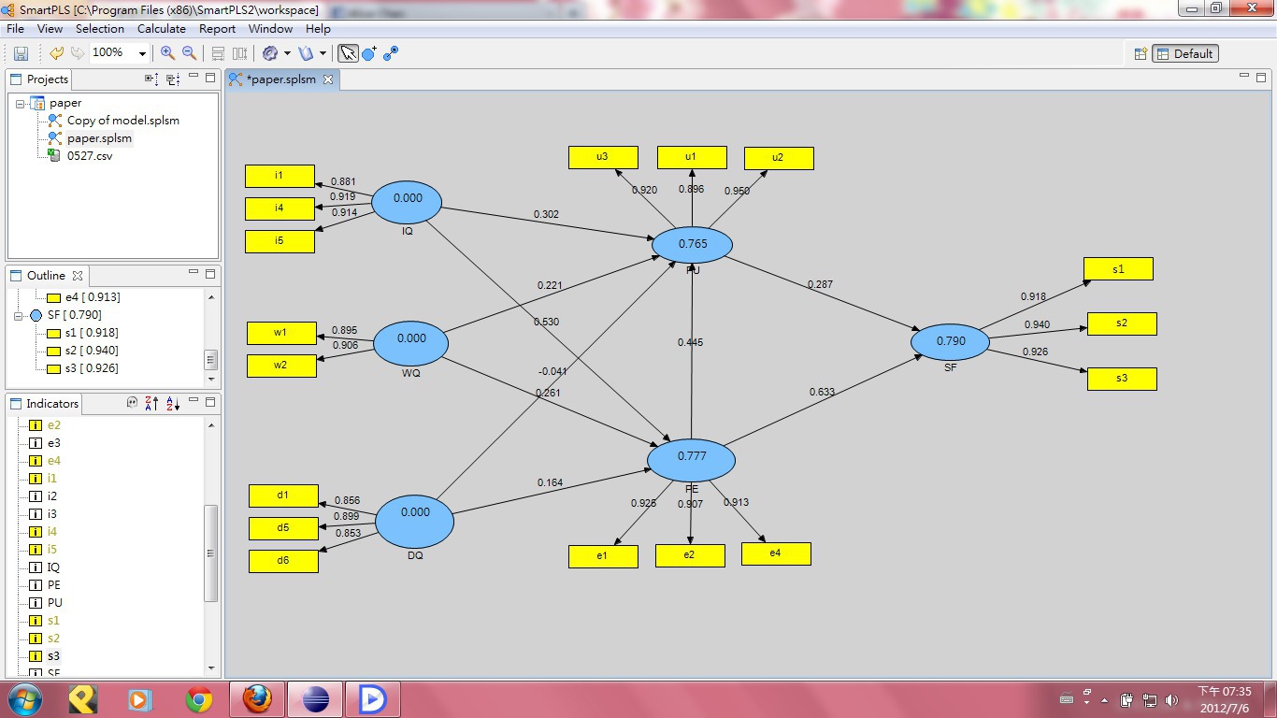The image size is (1277, 718).
Task: Open the Report menu
Action: point(217,29)
